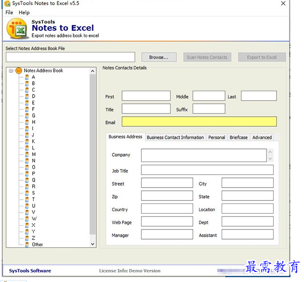Click the First name field
The width and height of the screenshot is (304, 282).
[x=146, y=96]
